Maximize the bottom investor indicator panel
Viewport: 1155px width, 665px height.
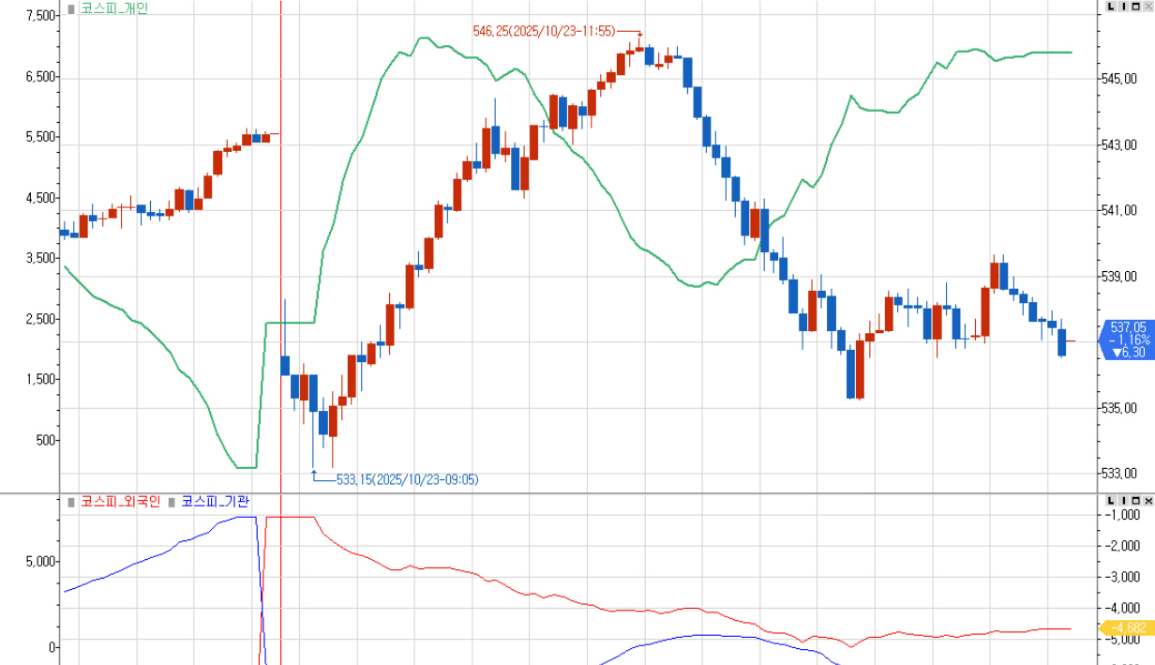[x=1136, y=502]
